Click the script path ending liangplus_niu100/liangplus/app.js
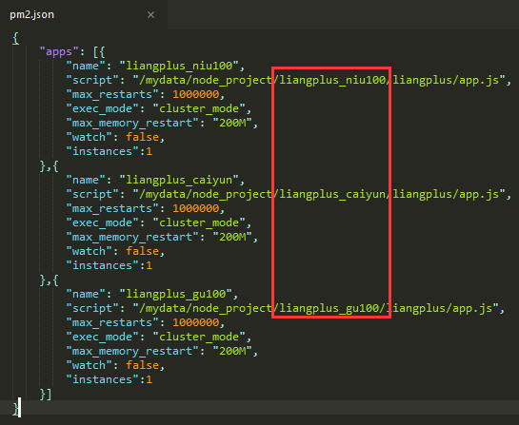The width and height of the screenshot is (519, 425). 319,80
